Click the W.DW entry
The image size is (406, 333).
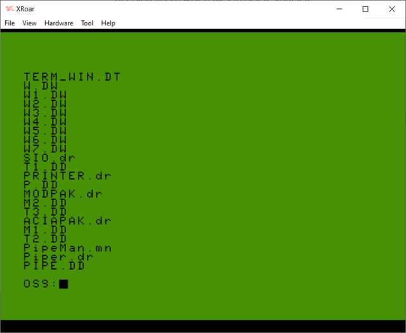pyautogui.click(x=41, y=86)
